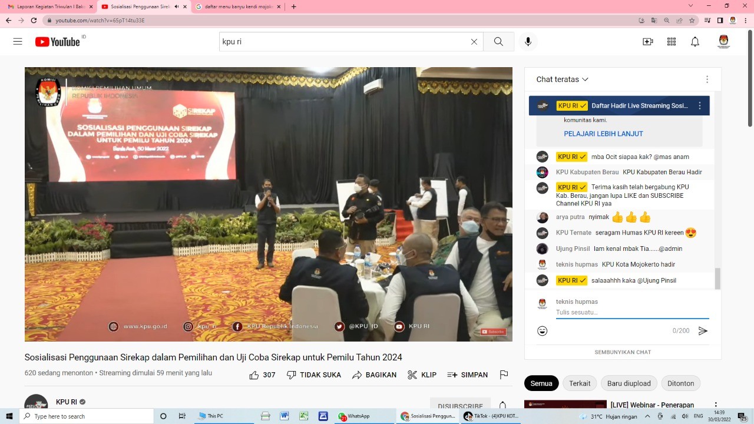Open the emoji picker in chat
The width and height of the screenshot is (754, 424).
(543, 331)
